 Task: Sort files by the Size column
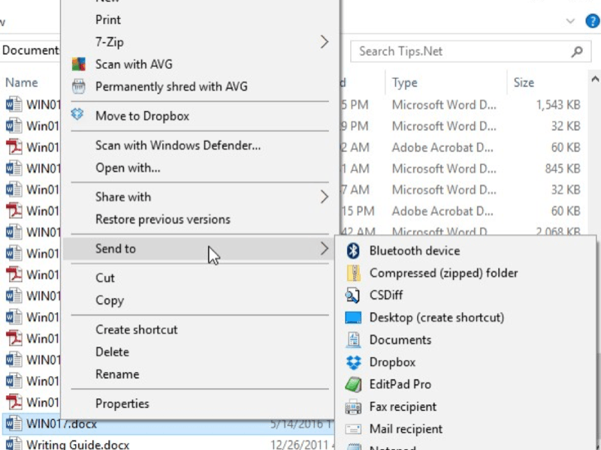[x=524, y=82]
